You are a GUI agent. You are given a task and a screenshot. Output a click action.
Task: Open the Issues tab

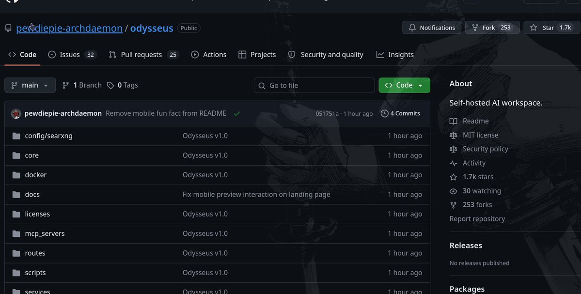(x=72, y=55)
